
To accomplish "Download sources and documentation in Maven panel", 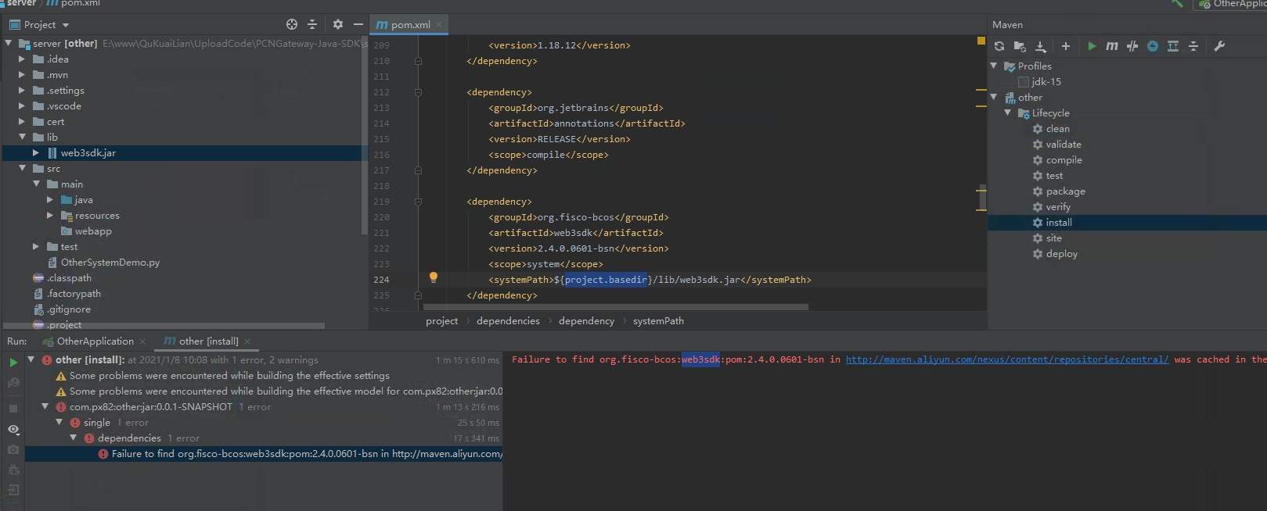I will (x=1041, y=46).
